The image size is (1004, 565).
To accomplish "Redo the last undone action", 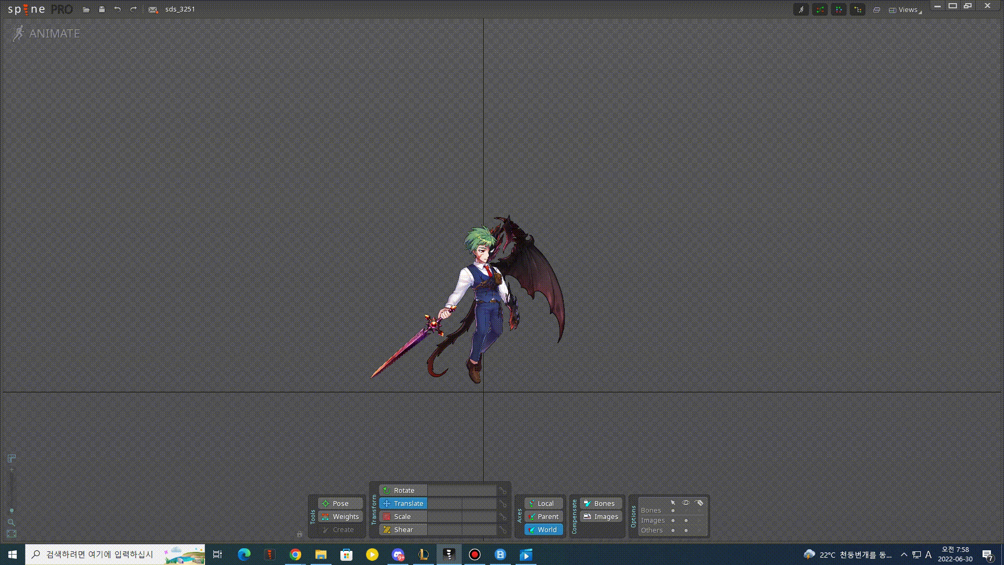I will point(133,9).
